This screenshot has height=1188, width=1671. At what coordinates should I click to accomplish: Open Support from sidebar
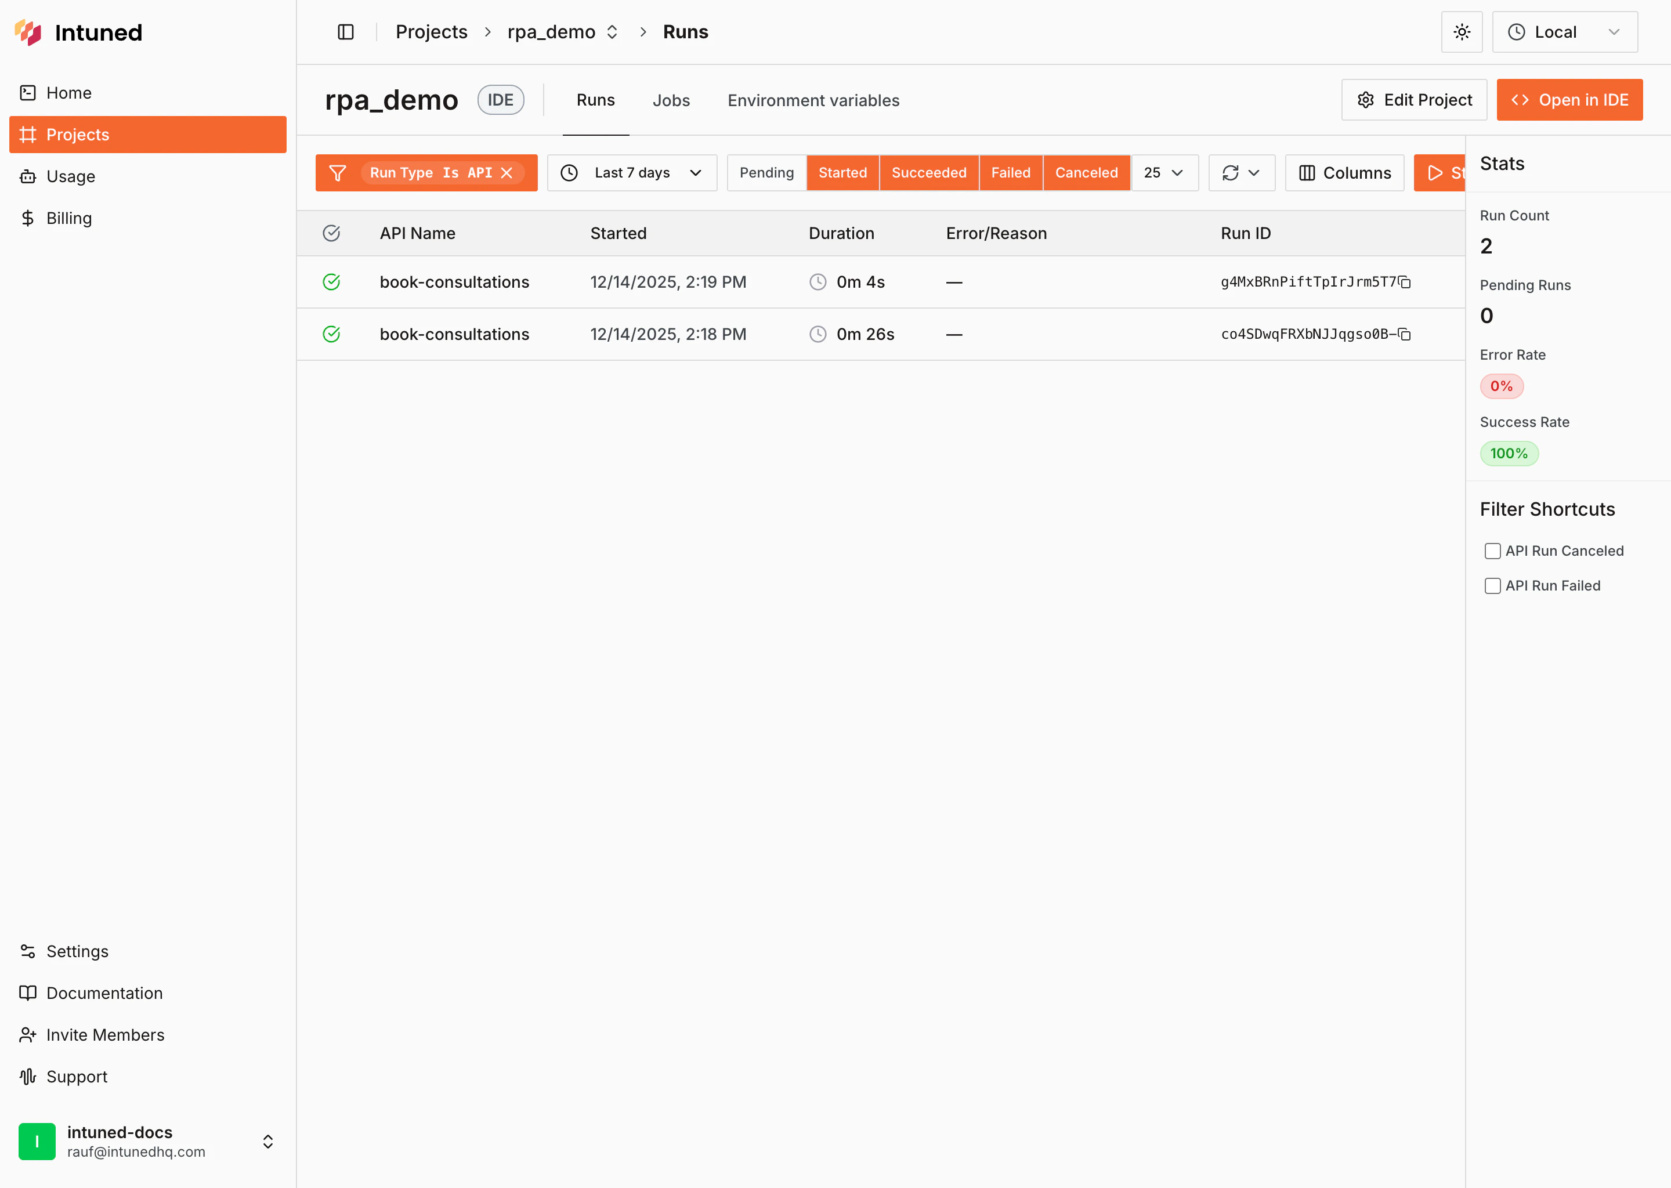[148, 1076]
